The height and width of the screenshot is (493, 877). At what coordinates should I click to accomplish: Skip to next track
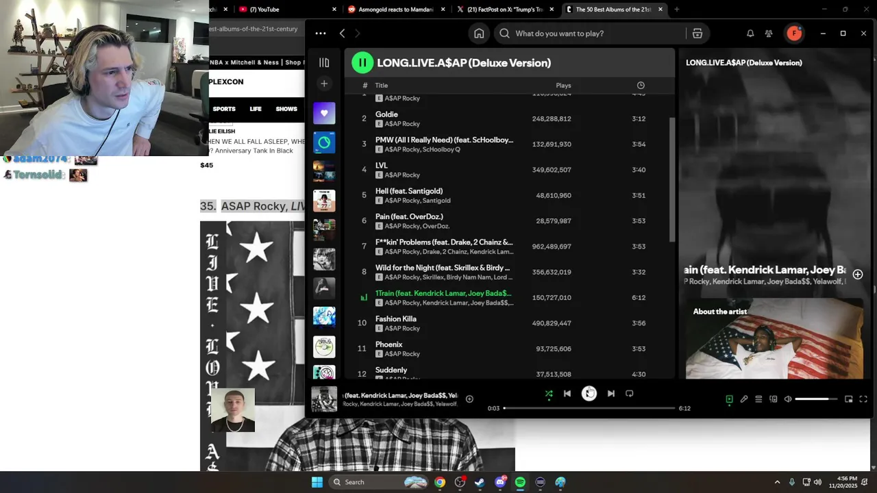[611, 394]
